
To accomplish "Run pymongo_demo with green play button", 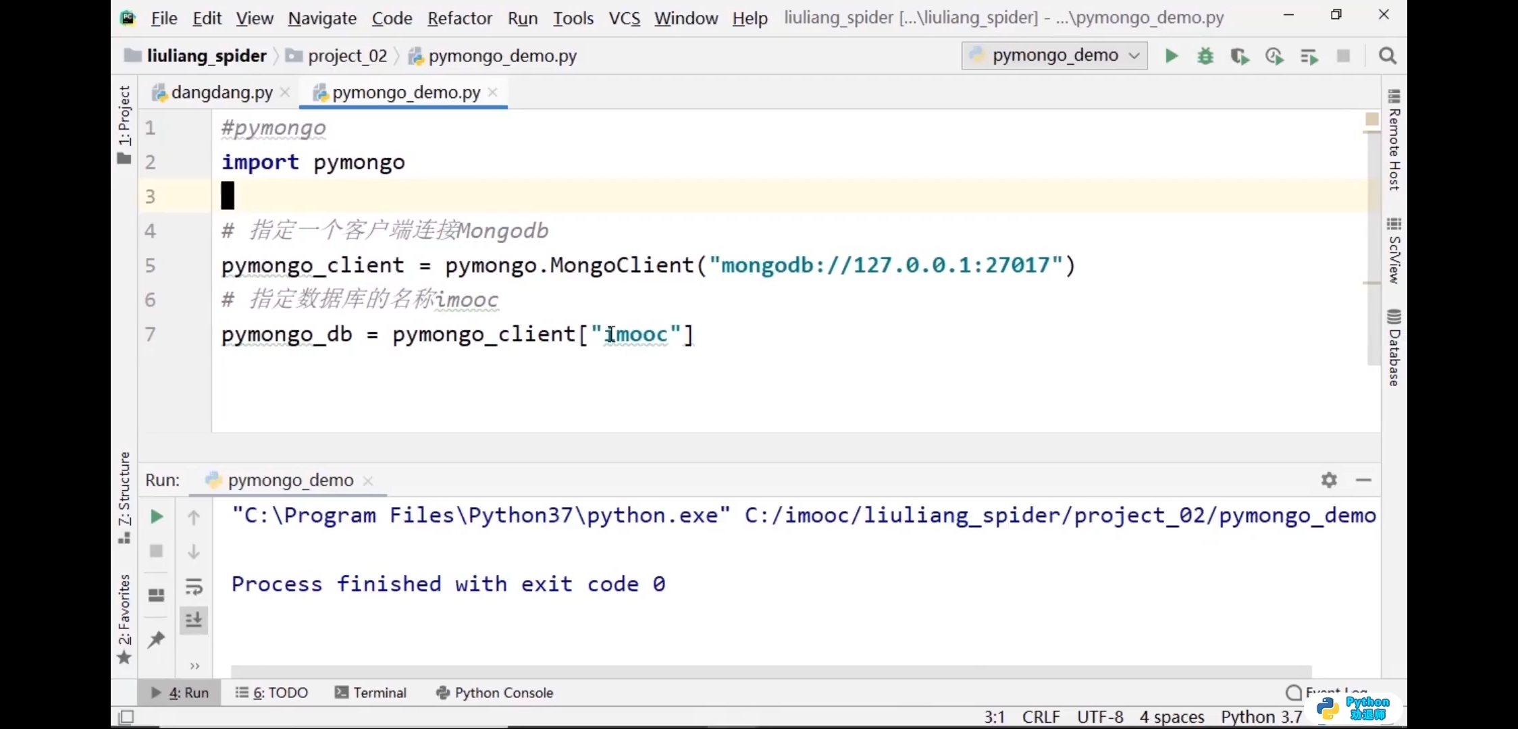I will [x=1172, y=56].
